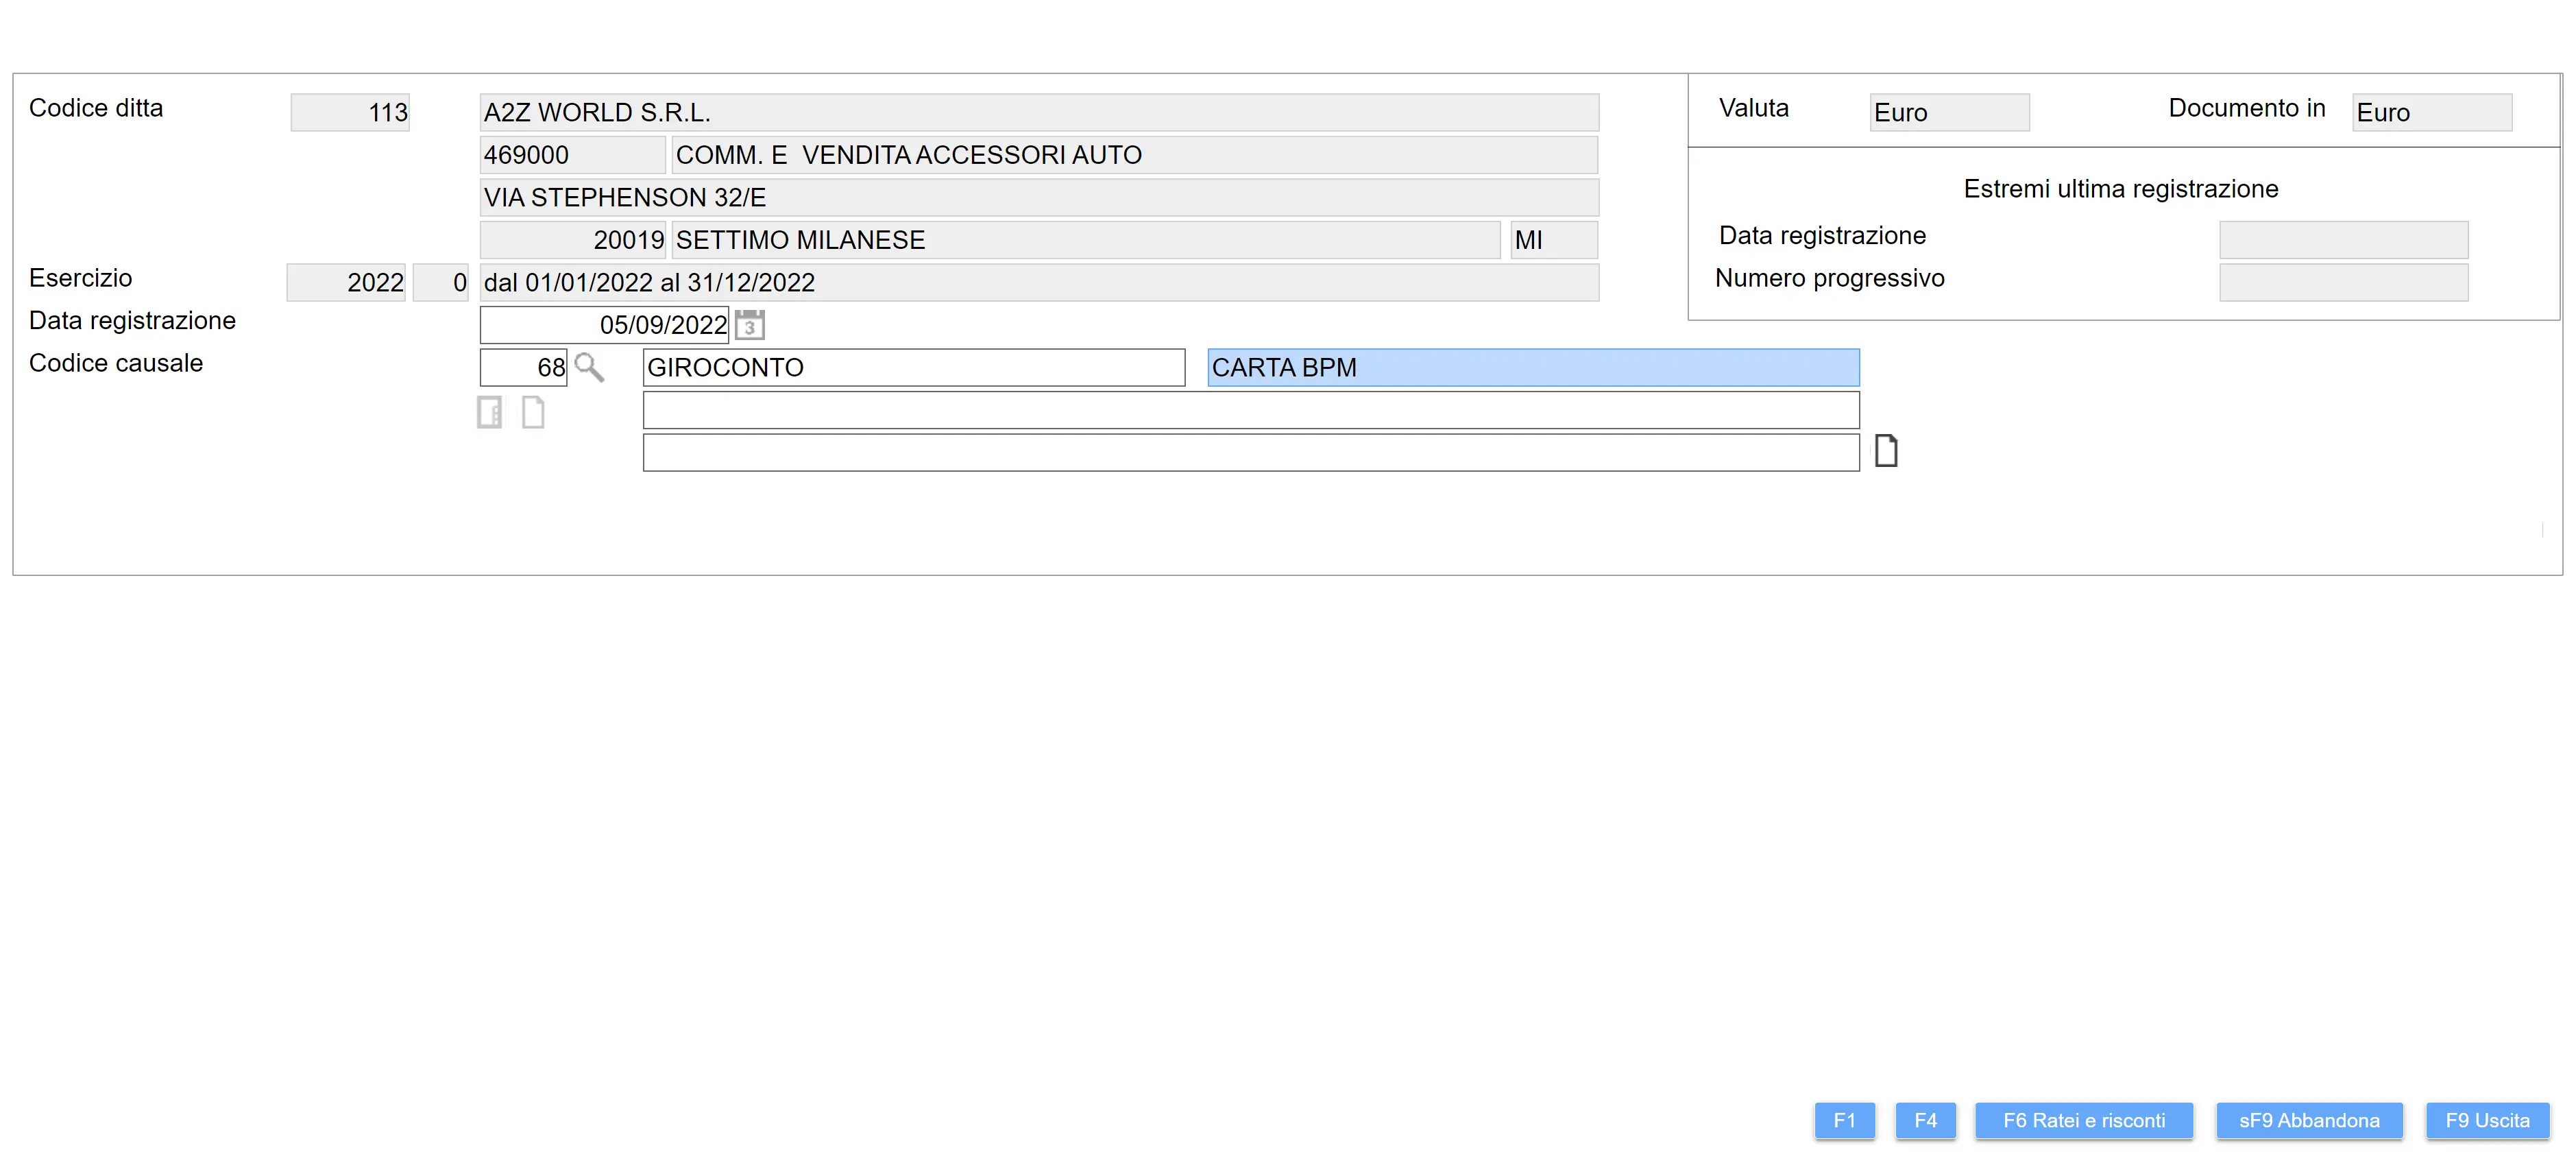Screen dimensions: 2576x1152
Task: Click the greyed ledger book icon below causale code
Action: [x=490, y=412]
